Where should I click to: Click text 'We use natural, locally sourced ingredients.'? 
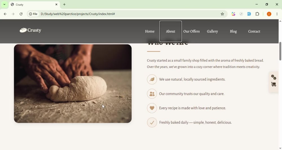click(192, 79)
